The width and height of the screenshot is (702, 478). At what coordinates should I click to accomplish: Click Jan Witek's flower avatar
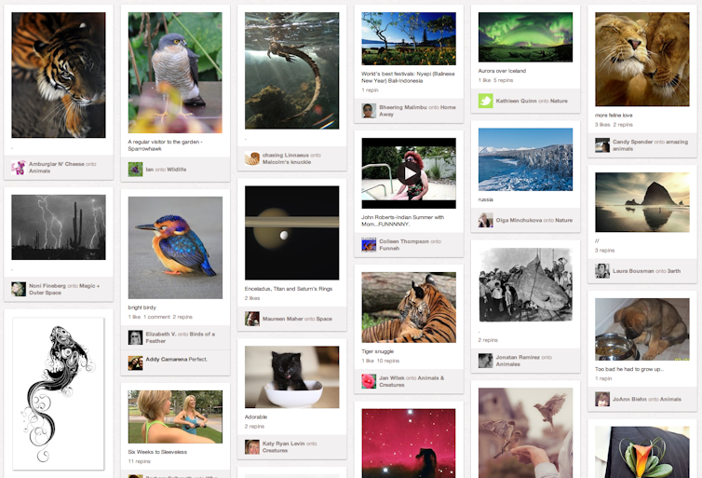coord(369,381)
